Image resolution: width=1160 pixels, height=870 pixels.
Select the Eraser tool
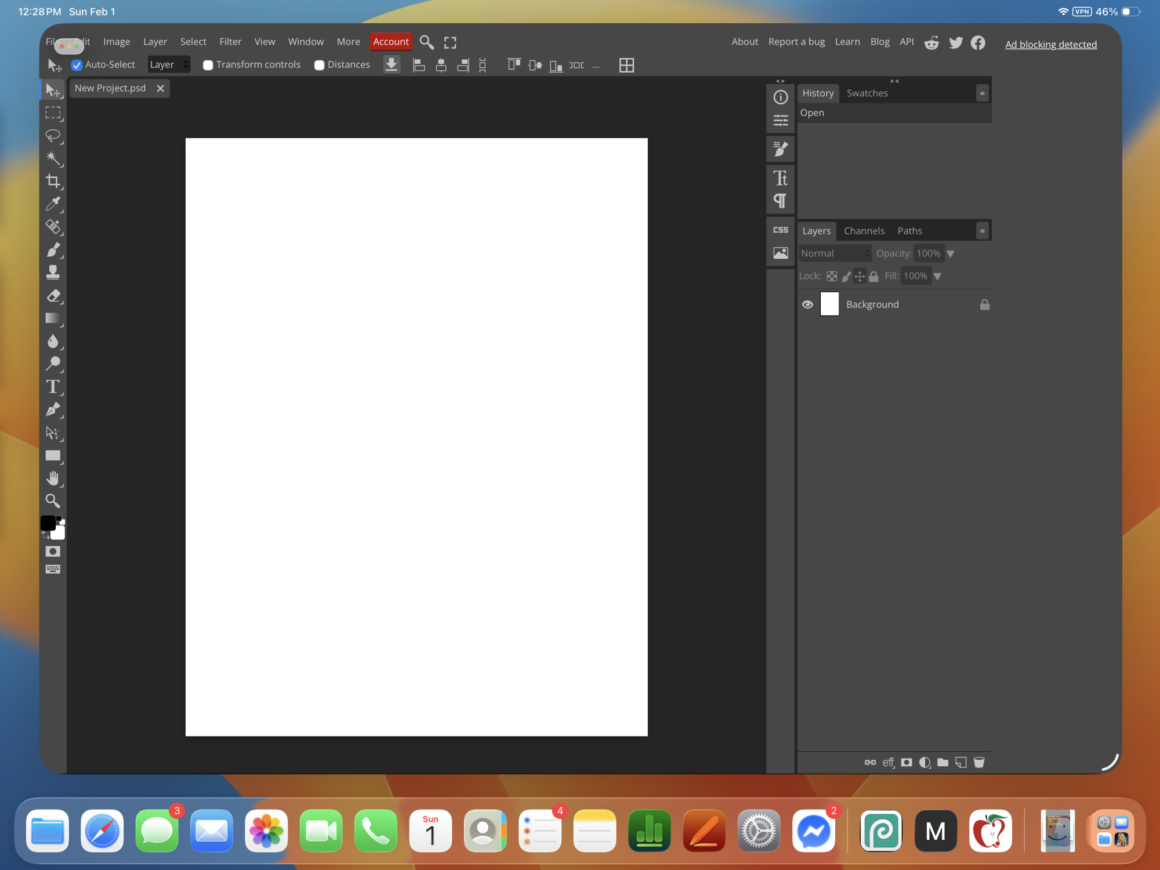coord(53,295)
